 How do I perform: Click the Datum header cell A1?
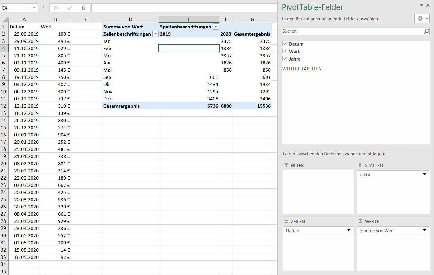[24, 27]
